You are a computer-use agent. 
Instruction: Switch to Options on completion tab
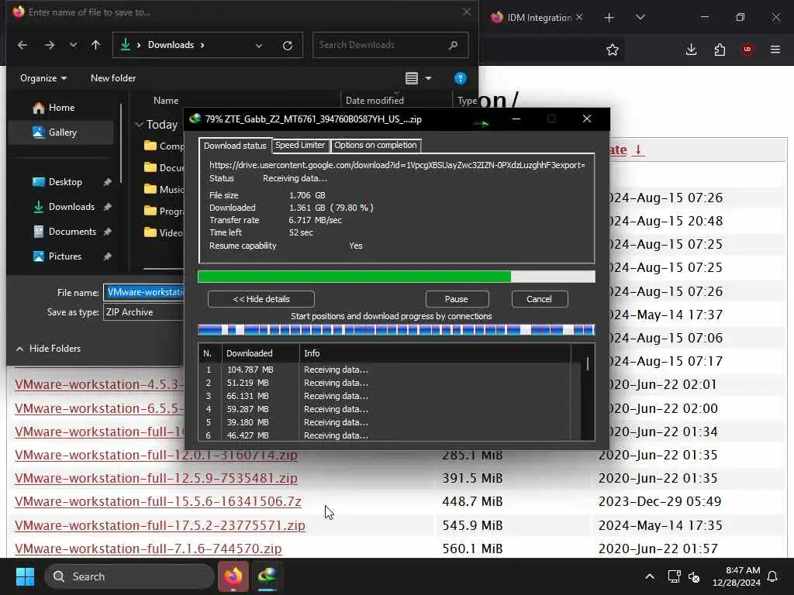[x=375, y=145]
